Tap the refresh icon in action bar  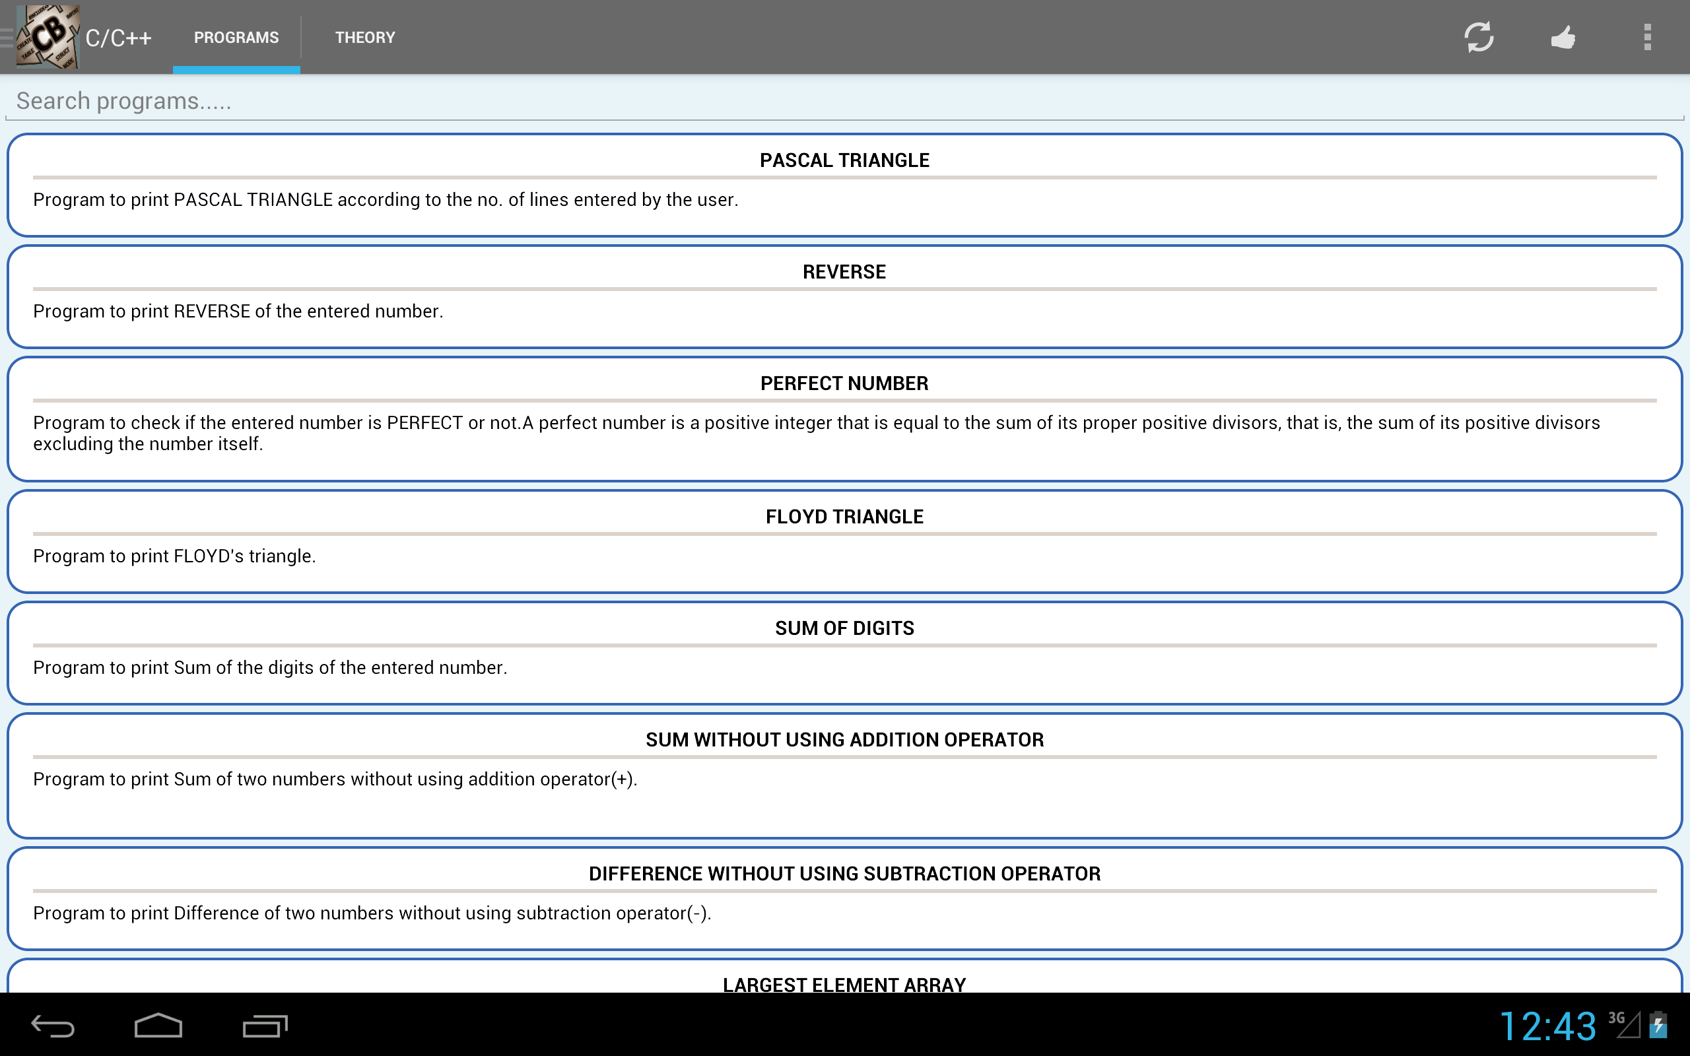(1478, 37)
